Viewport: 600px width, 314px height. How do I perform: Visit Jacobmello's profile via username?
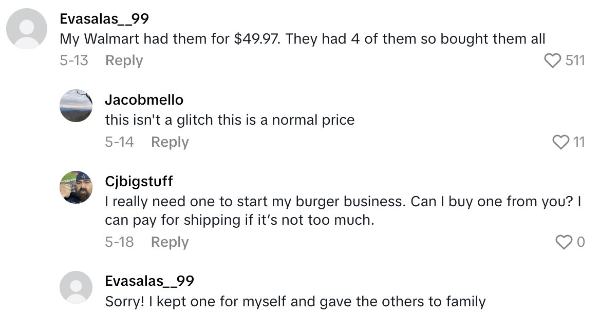(144, 100)
